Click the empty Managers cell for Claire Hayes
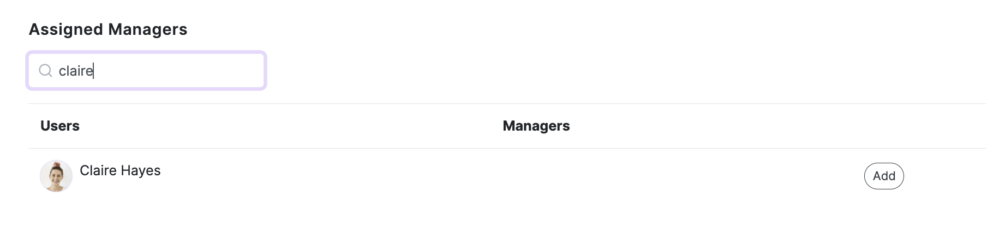The width and height of the screenshot is (1005, 246). click(x=677, y=176)
